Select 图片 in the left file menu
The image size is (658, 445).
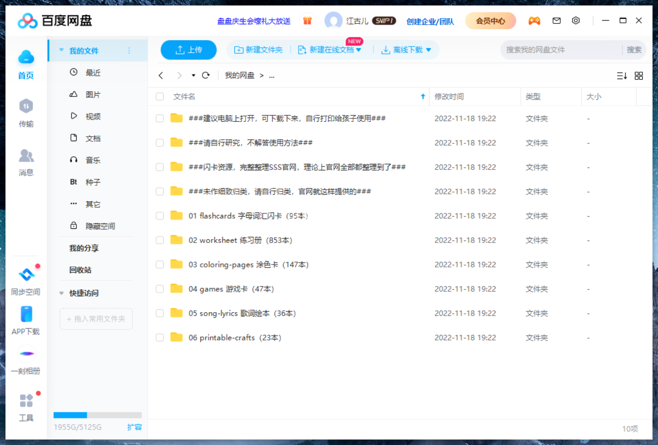(93, 95)
